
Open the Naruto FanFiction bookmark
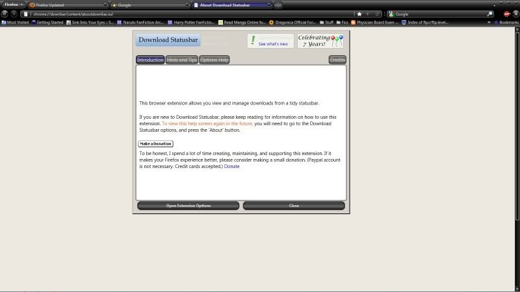click(140, 22)
